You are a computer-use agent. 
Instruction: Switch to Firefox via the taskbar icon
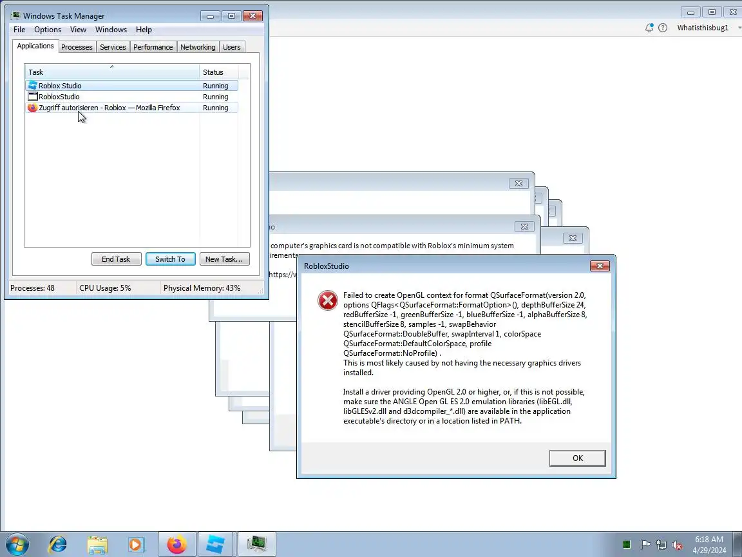click(x=176, y=544)
